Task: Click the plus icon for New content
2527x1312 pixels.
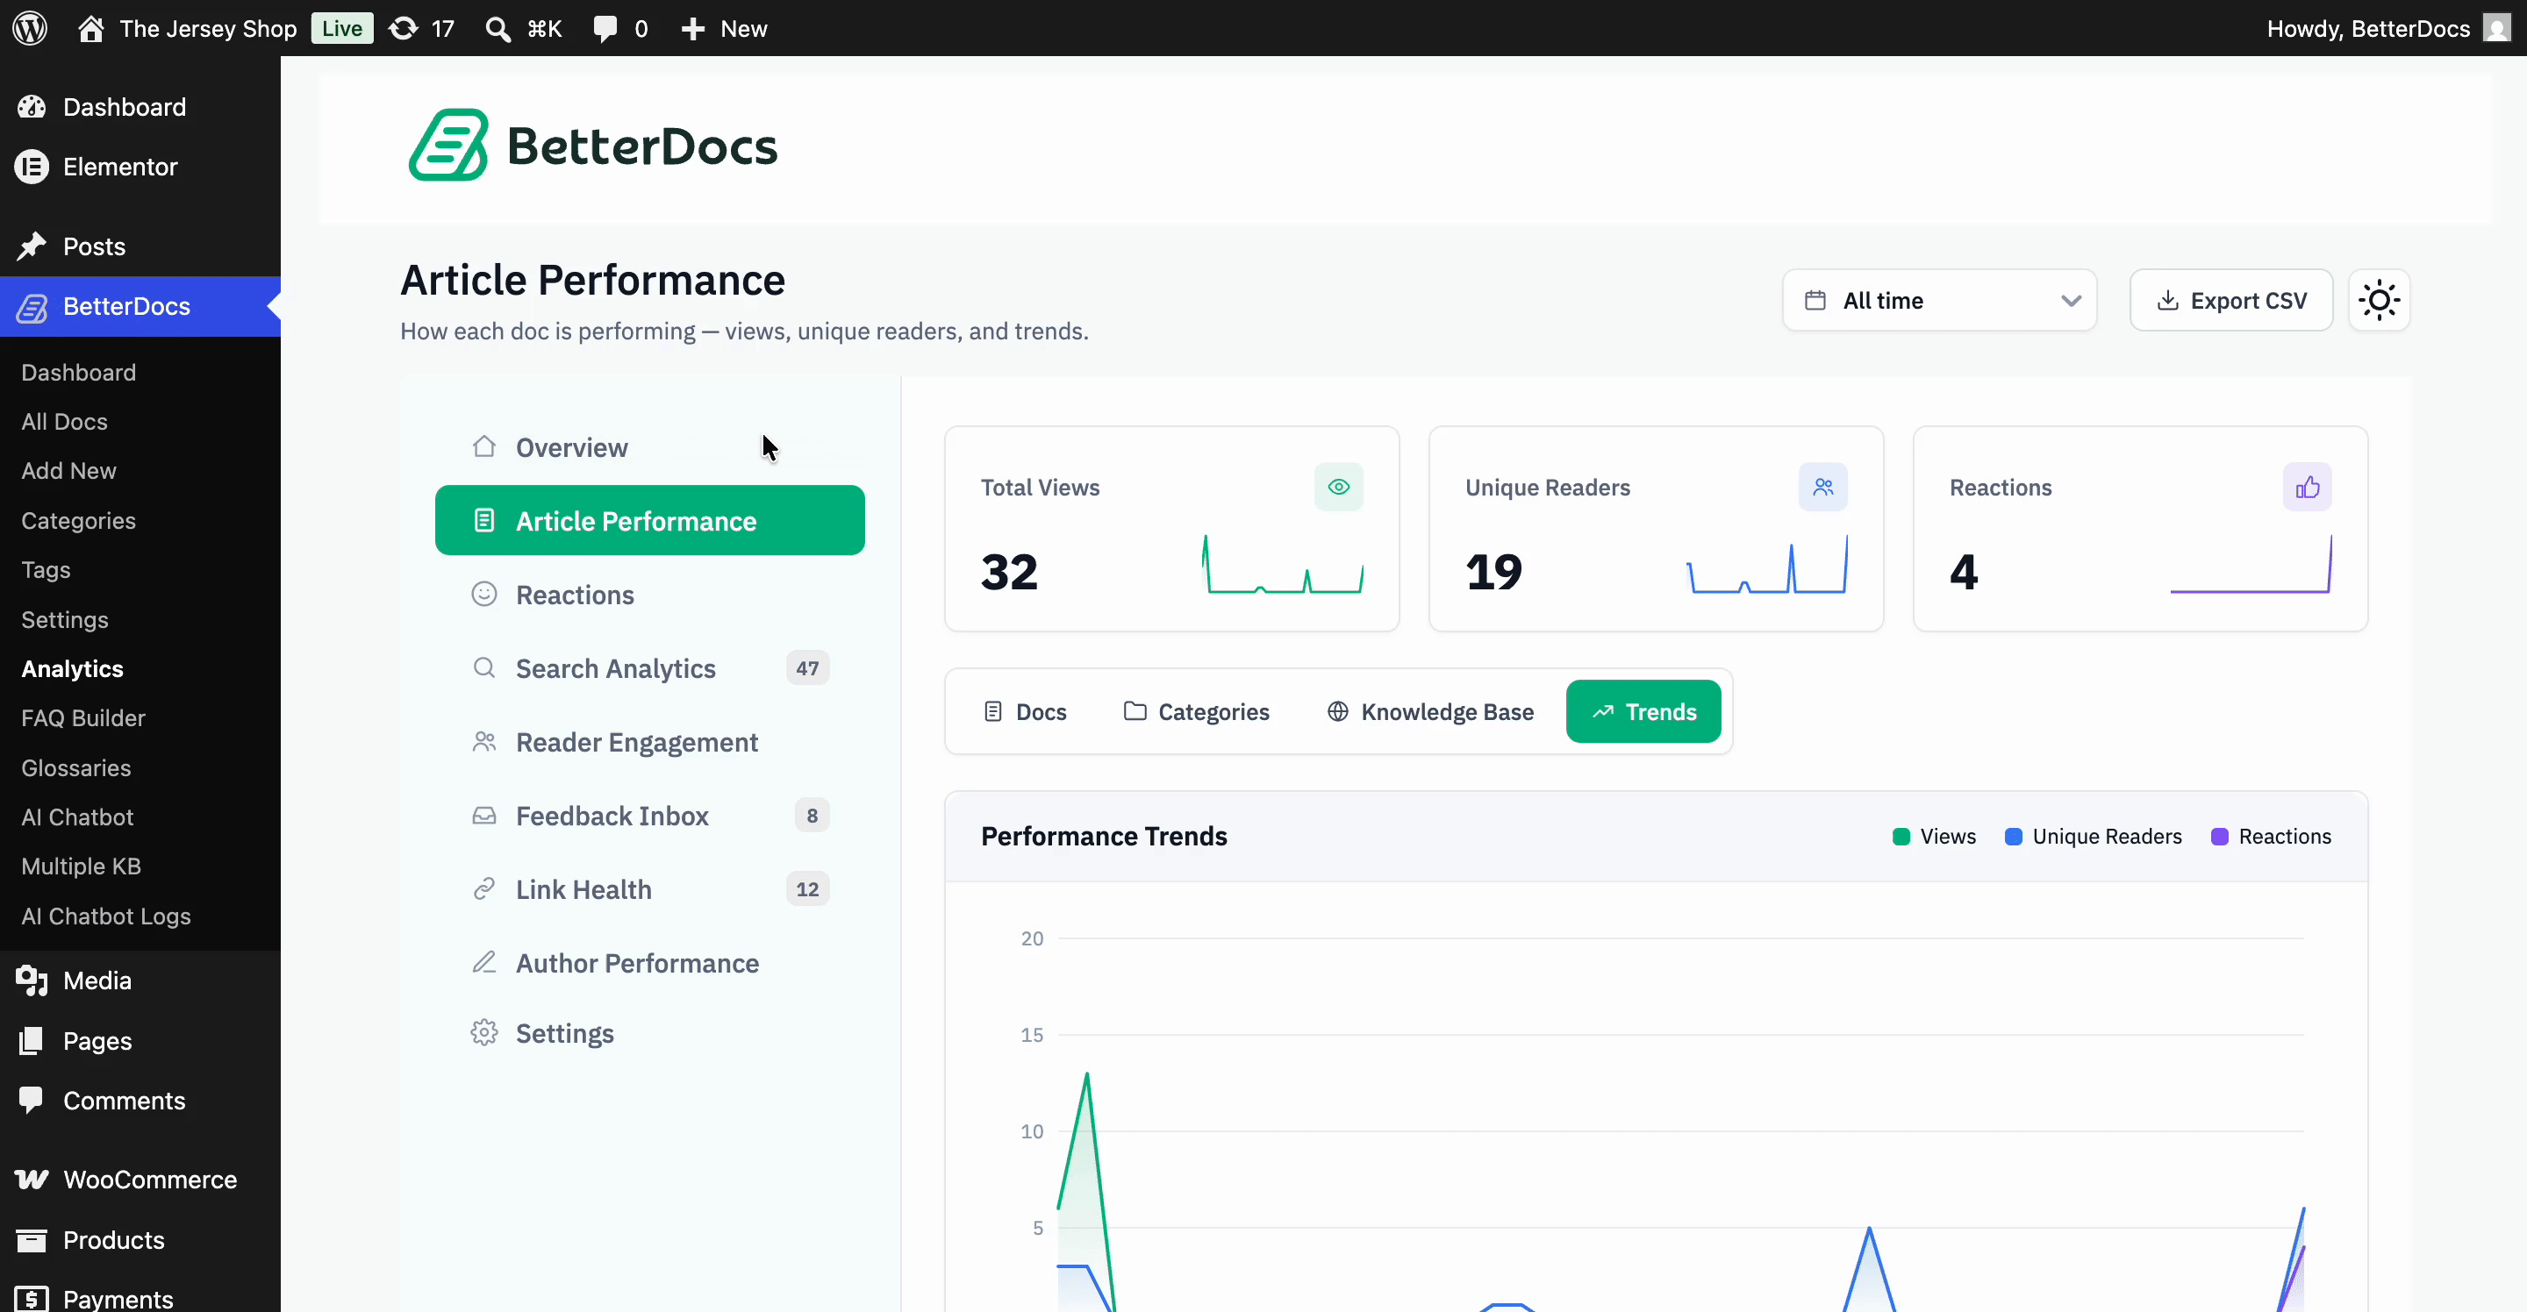Action: point(692,28)
